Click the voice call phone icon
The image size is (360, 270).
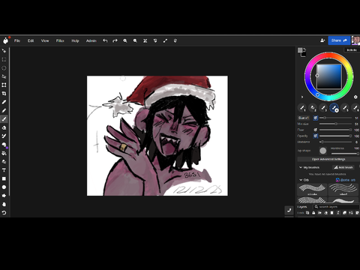289,210
